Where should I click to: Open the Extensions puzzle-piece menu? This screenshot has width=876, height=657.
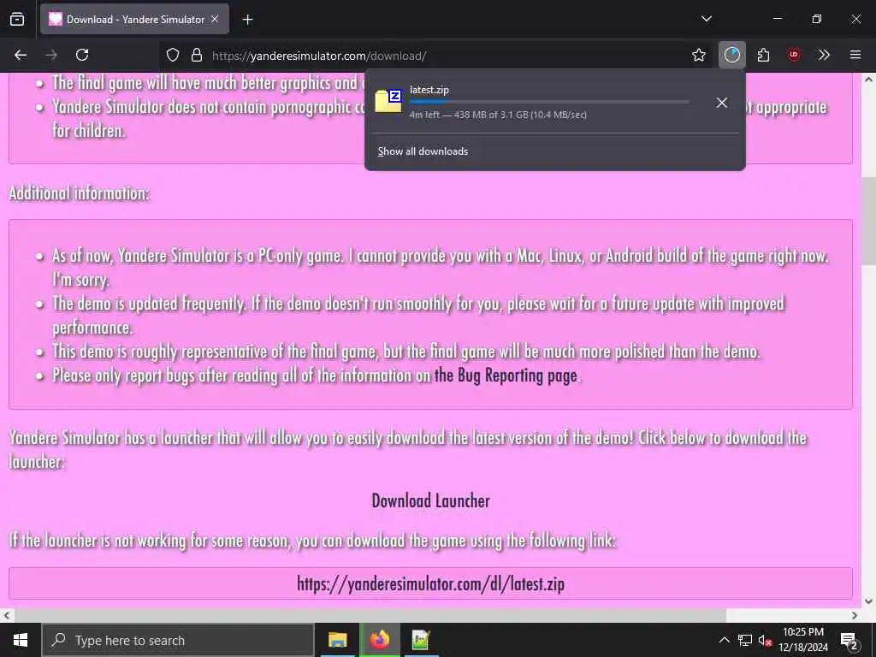(x=763, y=55)
